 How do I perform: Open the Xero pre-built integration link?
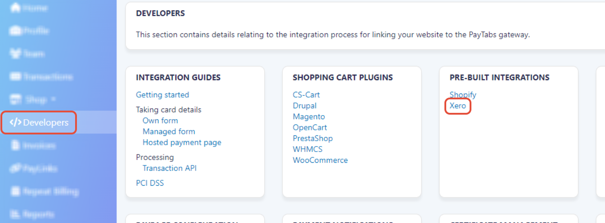click(x=458, y=106)
